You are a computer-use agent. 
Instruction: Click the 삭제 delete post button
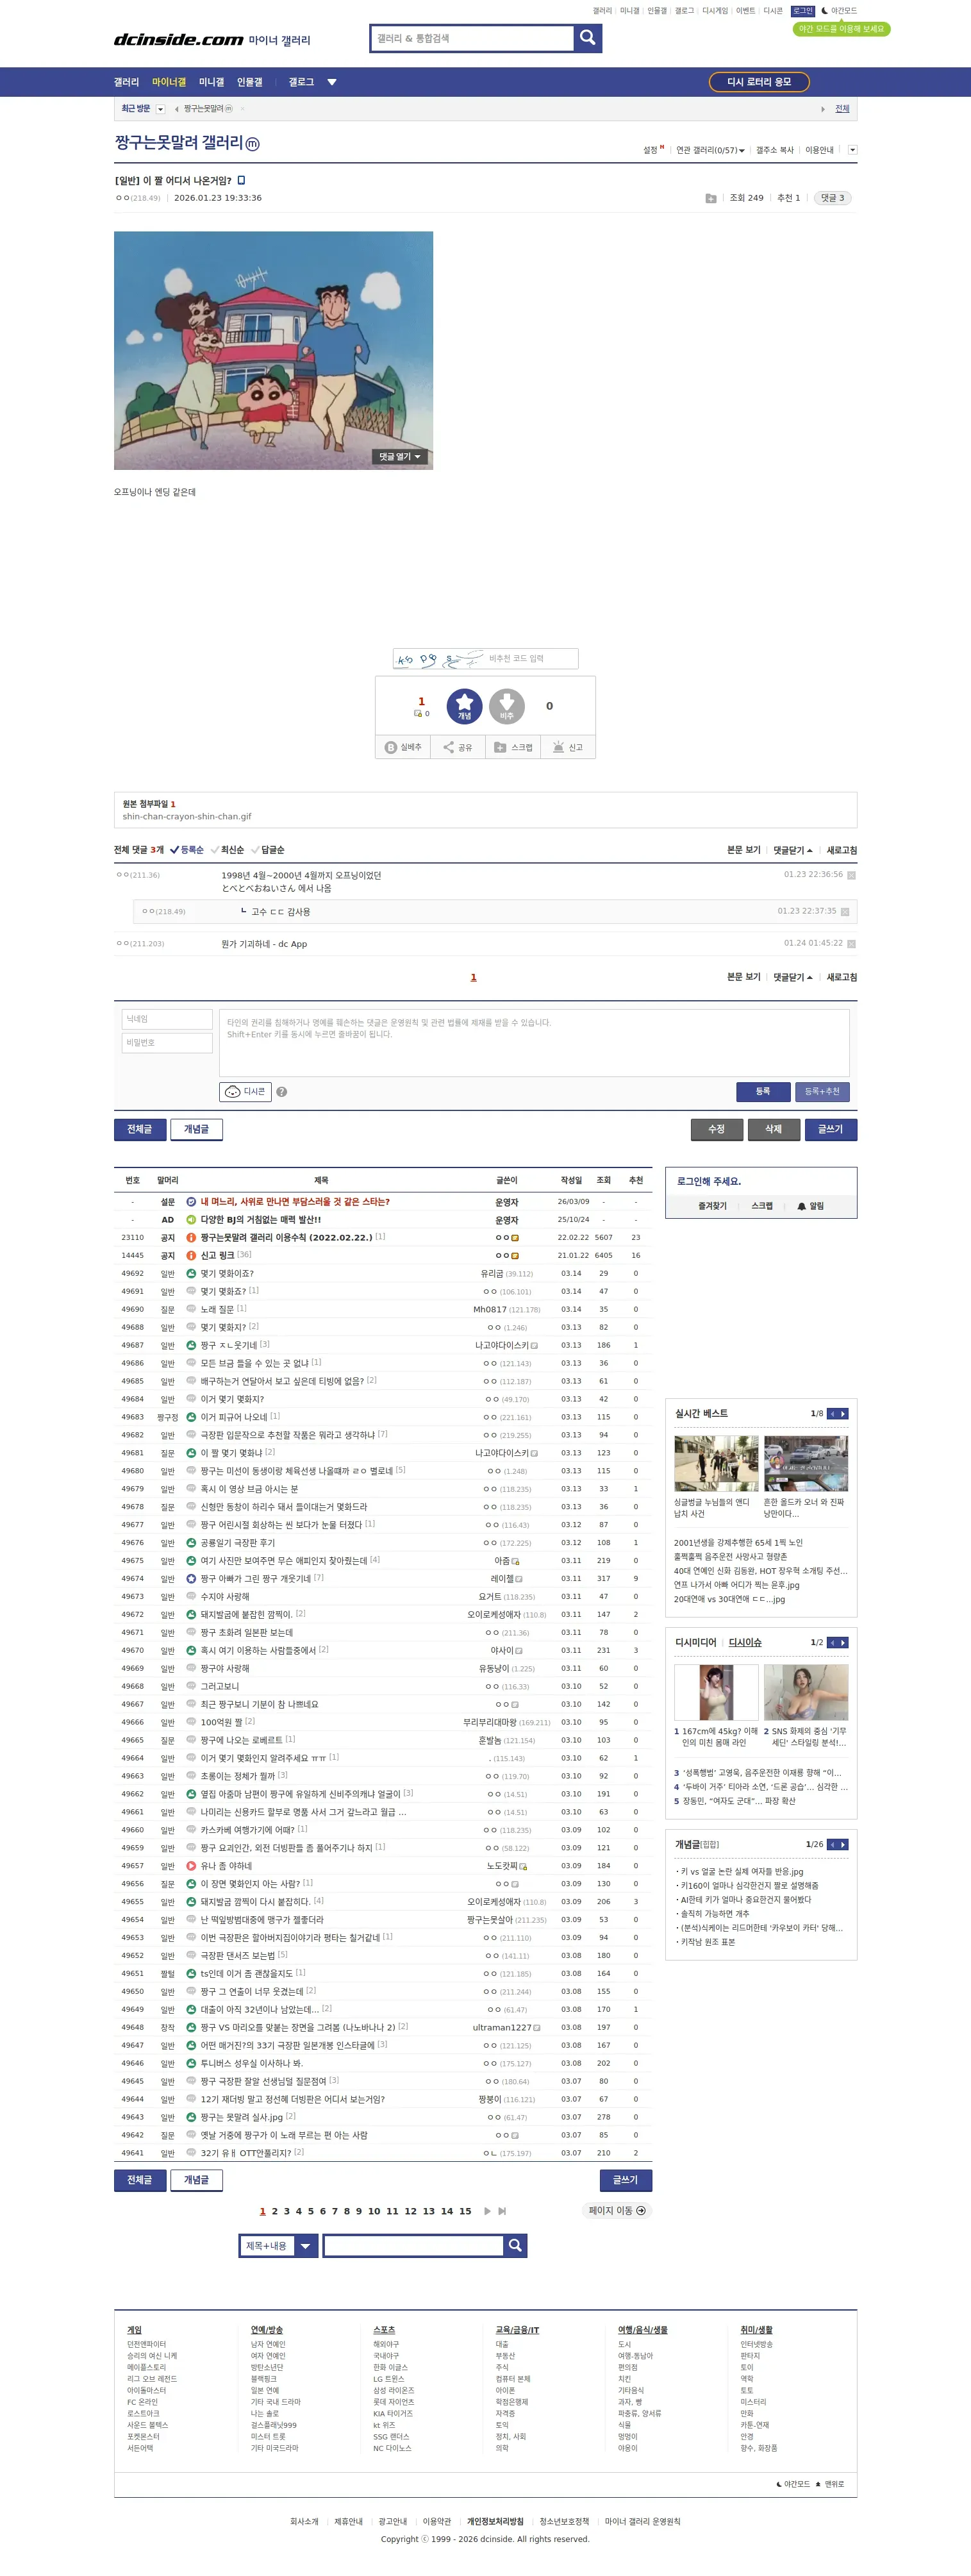(773, 1129)
